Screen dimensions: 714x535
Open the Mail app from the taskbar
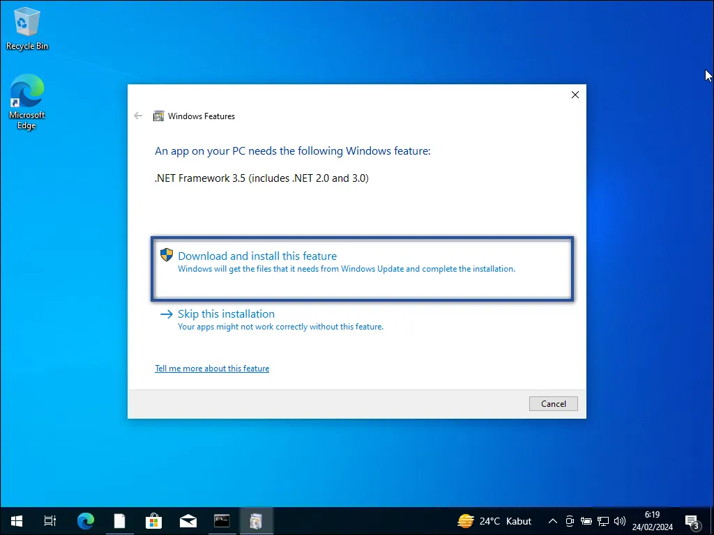coord(188,520)
